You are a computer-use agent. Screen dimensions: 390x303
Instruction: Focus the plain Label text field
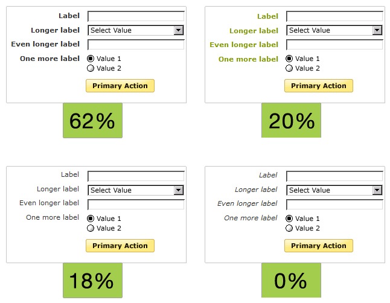pyautogui.click(x=136, y=176)
